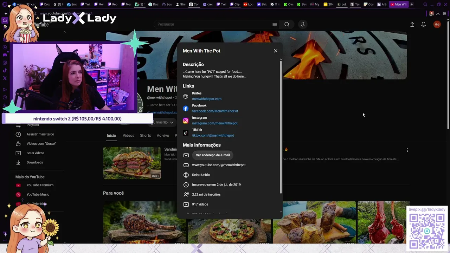450x253 pixels.
Task: Click the Assistir mais tarde clock icon
Action: (x=18, y=134)
